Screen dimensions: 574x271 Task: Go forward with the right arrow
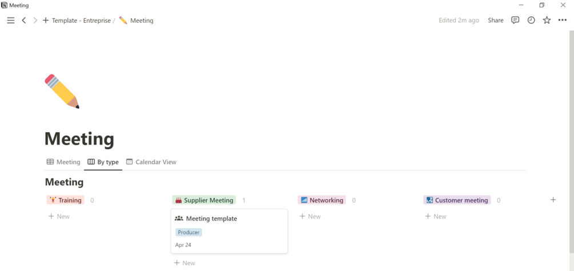click(x=35, y=21)
